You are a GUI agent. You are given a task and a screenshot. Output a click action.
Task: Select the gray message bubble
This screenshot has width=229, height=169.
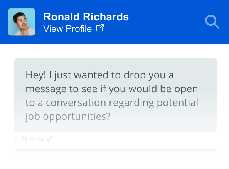click(116, 95)
